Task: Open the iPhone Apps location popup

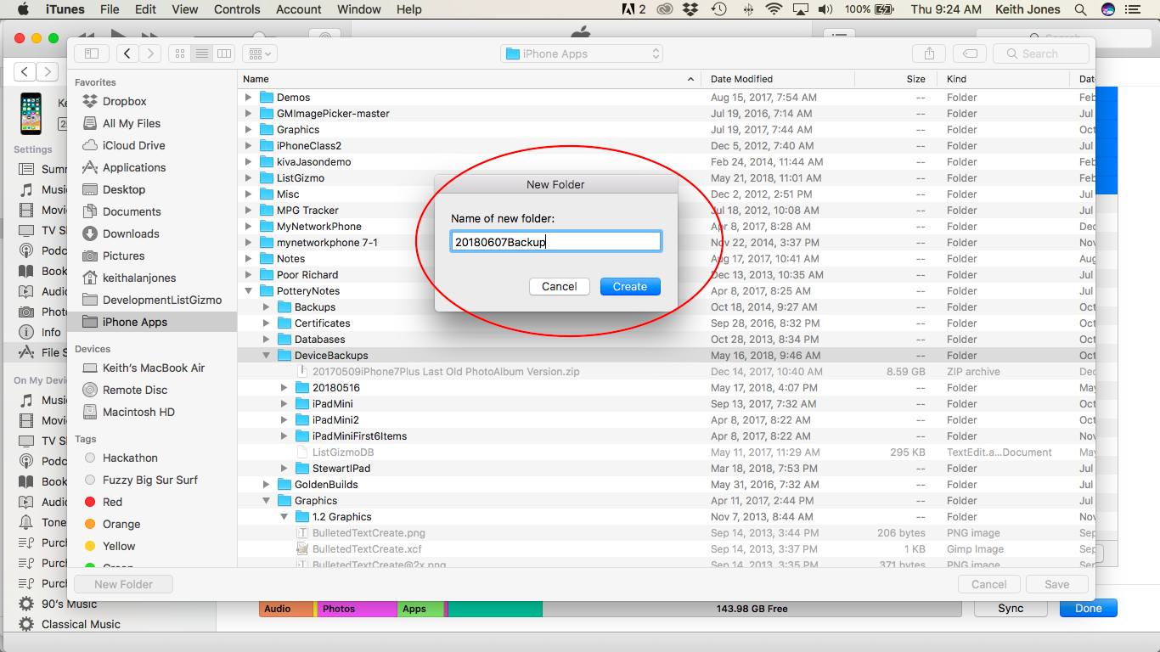Action: pyautogui.click(x=582, y=53)
